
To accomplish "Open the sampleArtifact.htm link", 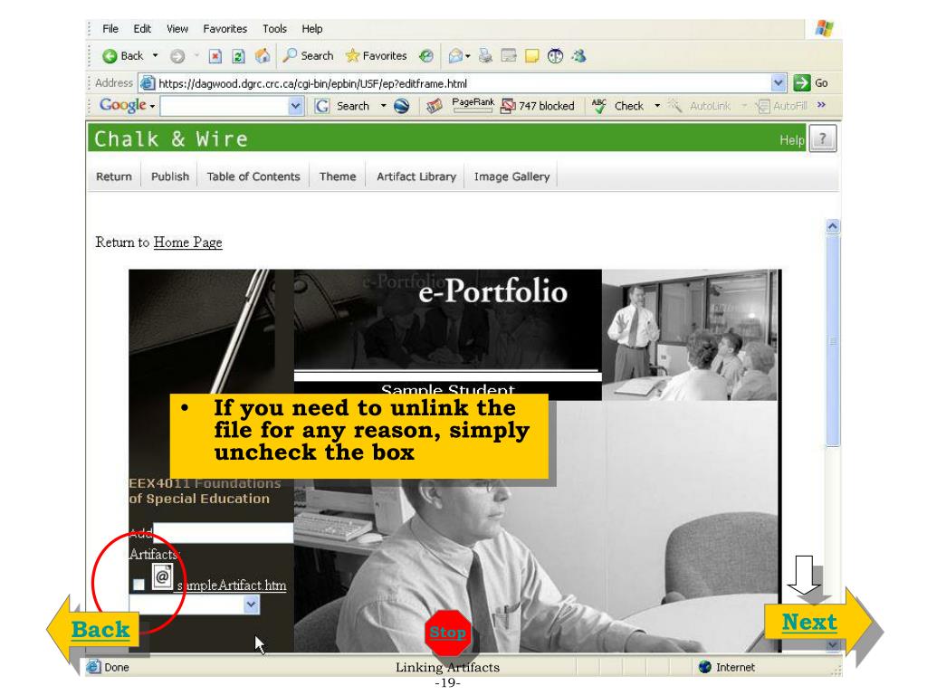I will coord(232,586).
